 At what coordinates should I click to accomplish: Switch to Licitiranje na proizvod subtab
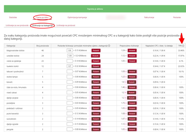66,25
